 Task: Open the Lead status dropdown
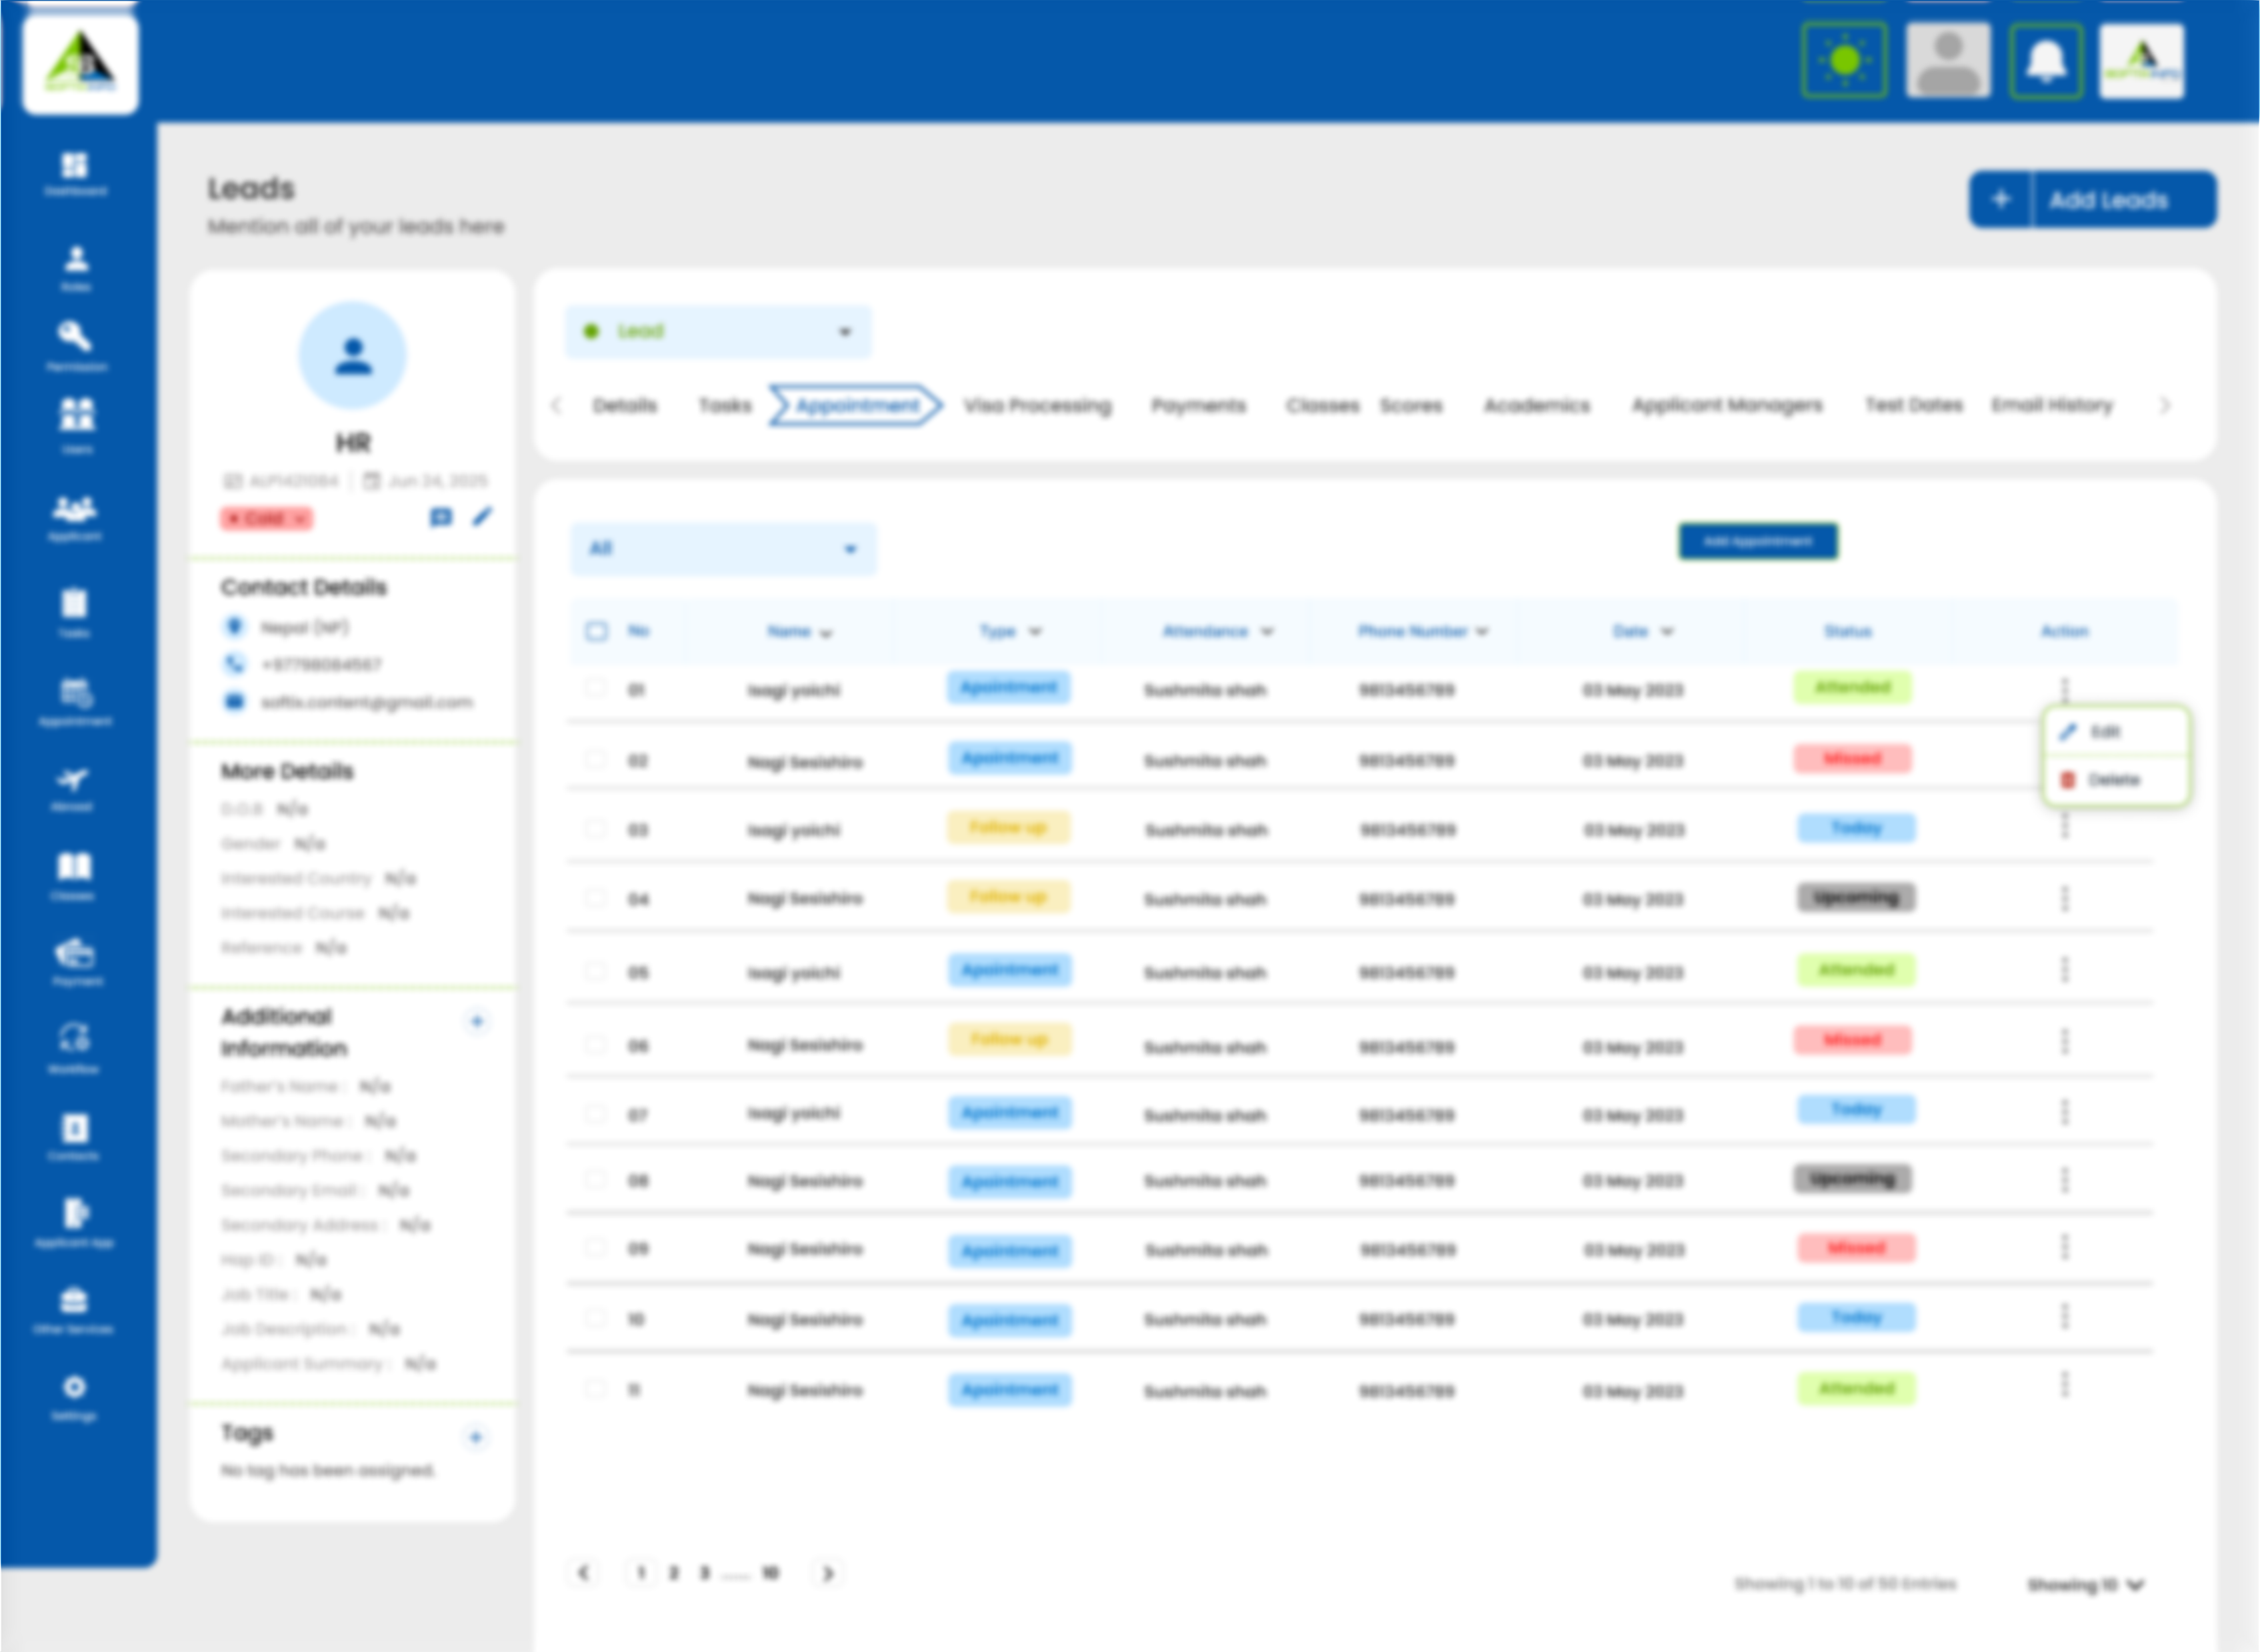718,332
